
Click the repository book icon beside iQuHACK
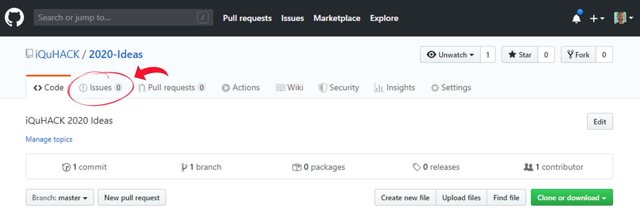[29, 54]
